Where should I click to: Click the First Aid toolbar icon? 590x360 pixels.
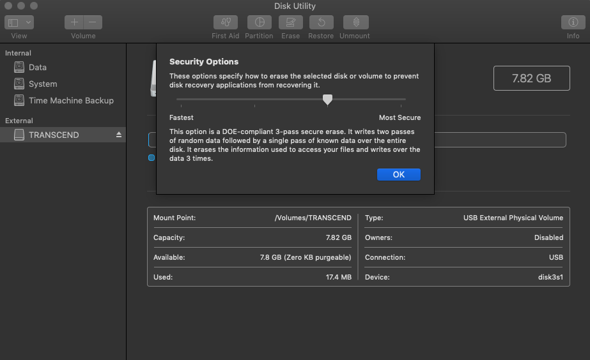pyautogui.click(x=226, y=22)
